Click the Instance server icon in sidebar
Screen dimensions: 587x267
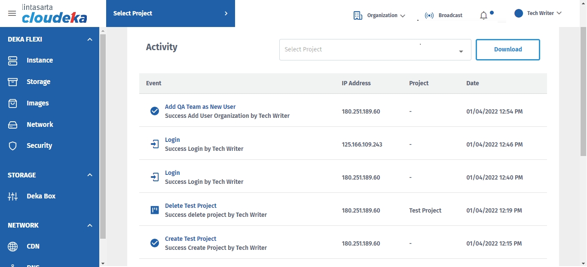click(x=13, y=60)
